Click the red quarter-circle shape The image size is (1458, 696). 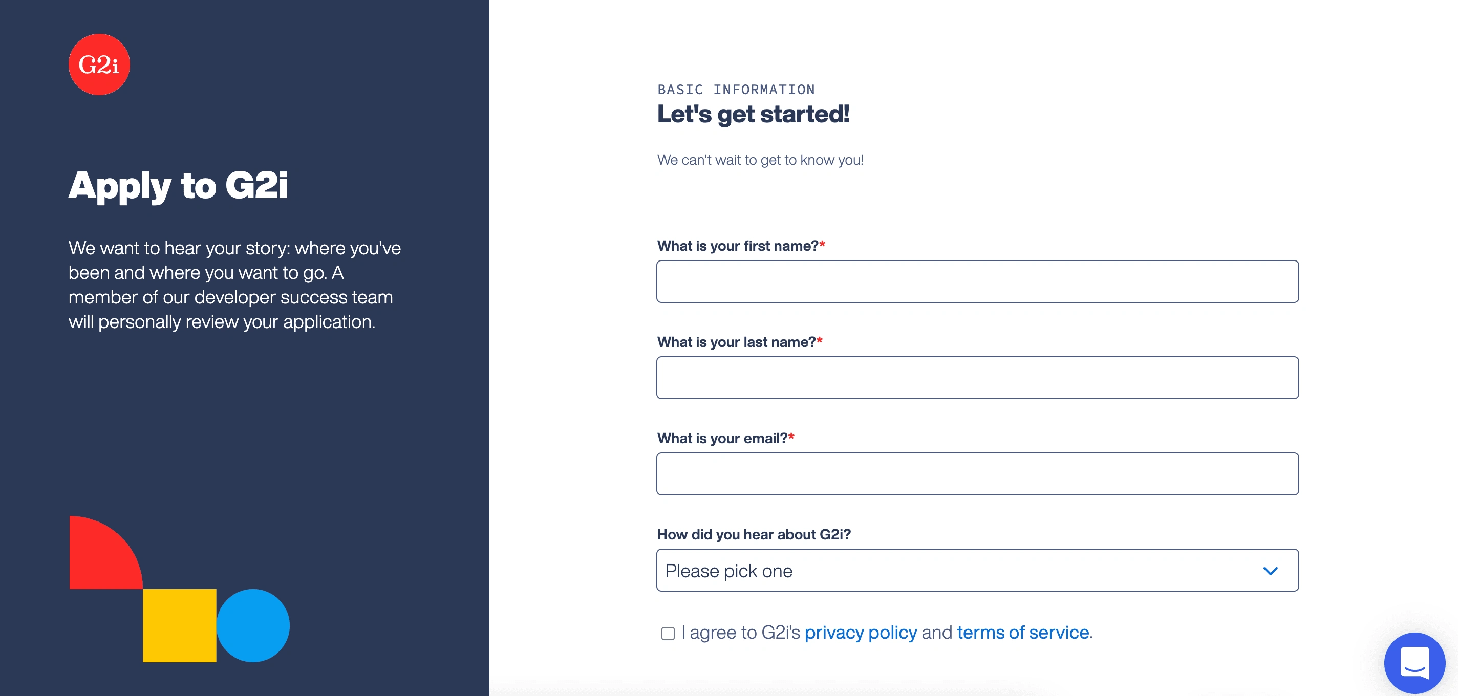coord(106,552)
